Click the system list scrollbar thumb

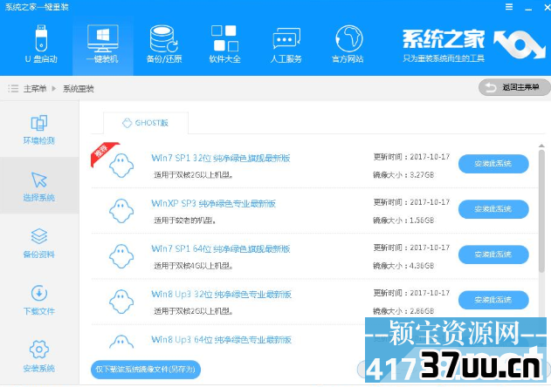coord(541,211)
